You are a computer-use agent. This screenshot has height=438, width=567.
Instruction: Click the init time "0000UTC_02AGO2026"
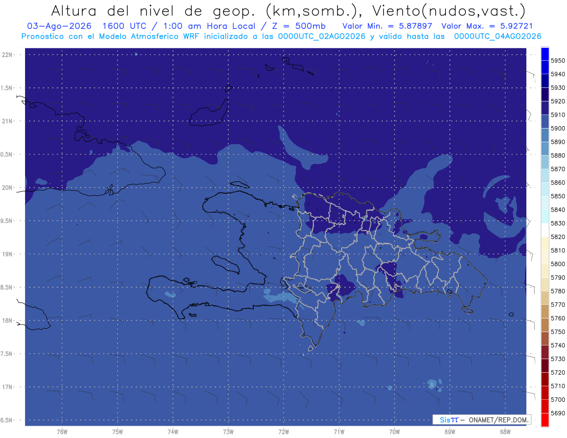coord(322,36)
